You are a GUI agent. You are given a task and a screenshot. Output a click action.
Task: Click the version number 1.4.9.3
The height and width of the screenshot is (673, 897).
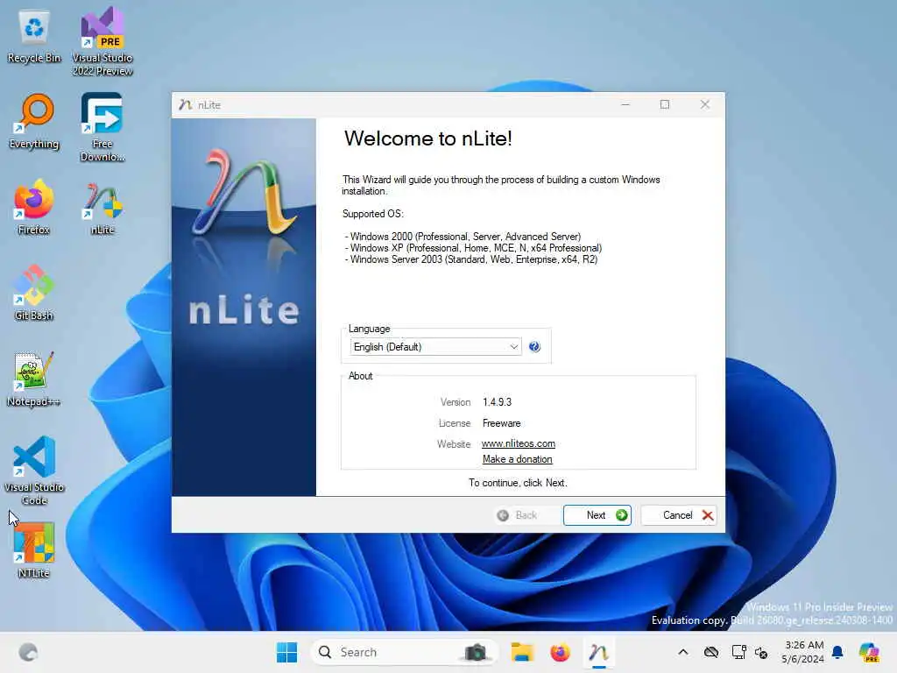click(x=498, y=402)
